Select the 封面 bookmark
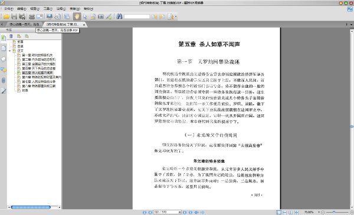The image size is (354, 215). pyautogui.click(x=20, y=42)
